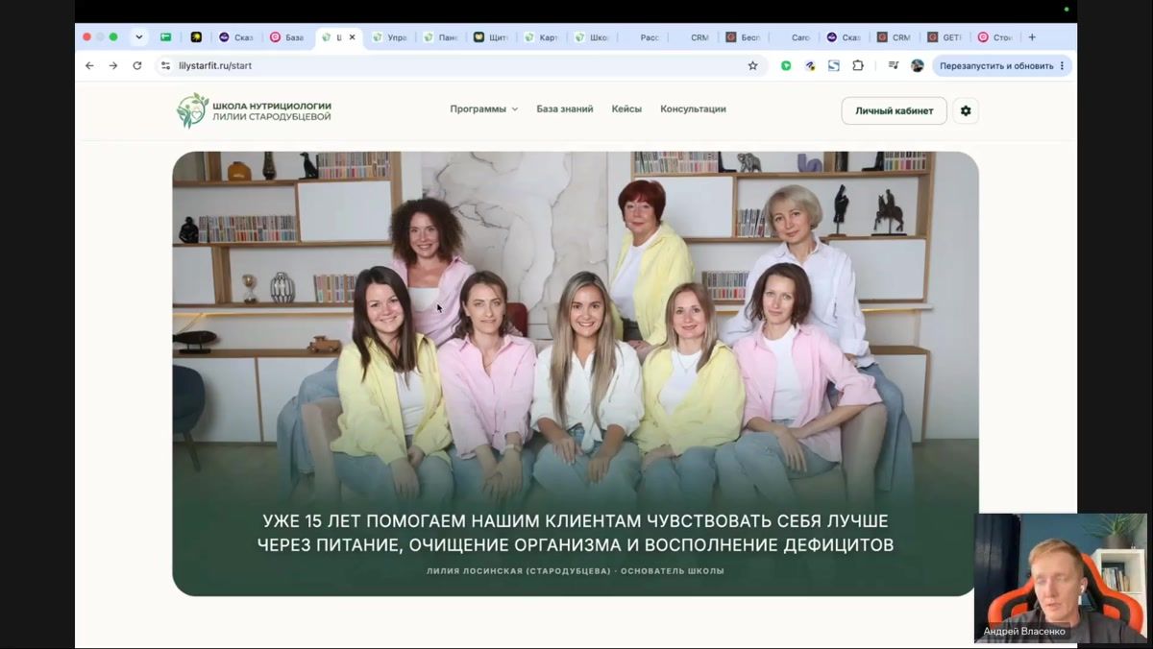
Task: Switch to the Расс tab
Action: coord(643,37)
